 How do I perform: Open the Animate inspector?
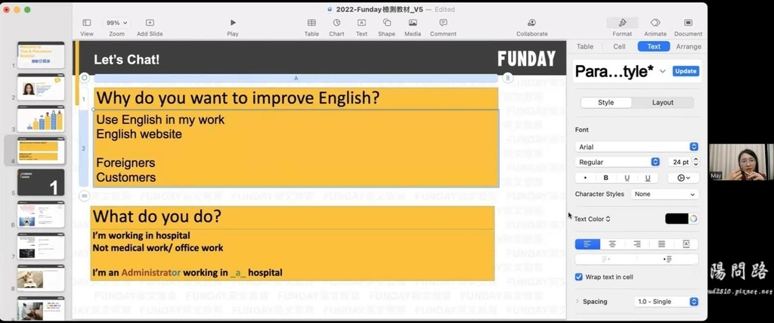tap(655, 23)
